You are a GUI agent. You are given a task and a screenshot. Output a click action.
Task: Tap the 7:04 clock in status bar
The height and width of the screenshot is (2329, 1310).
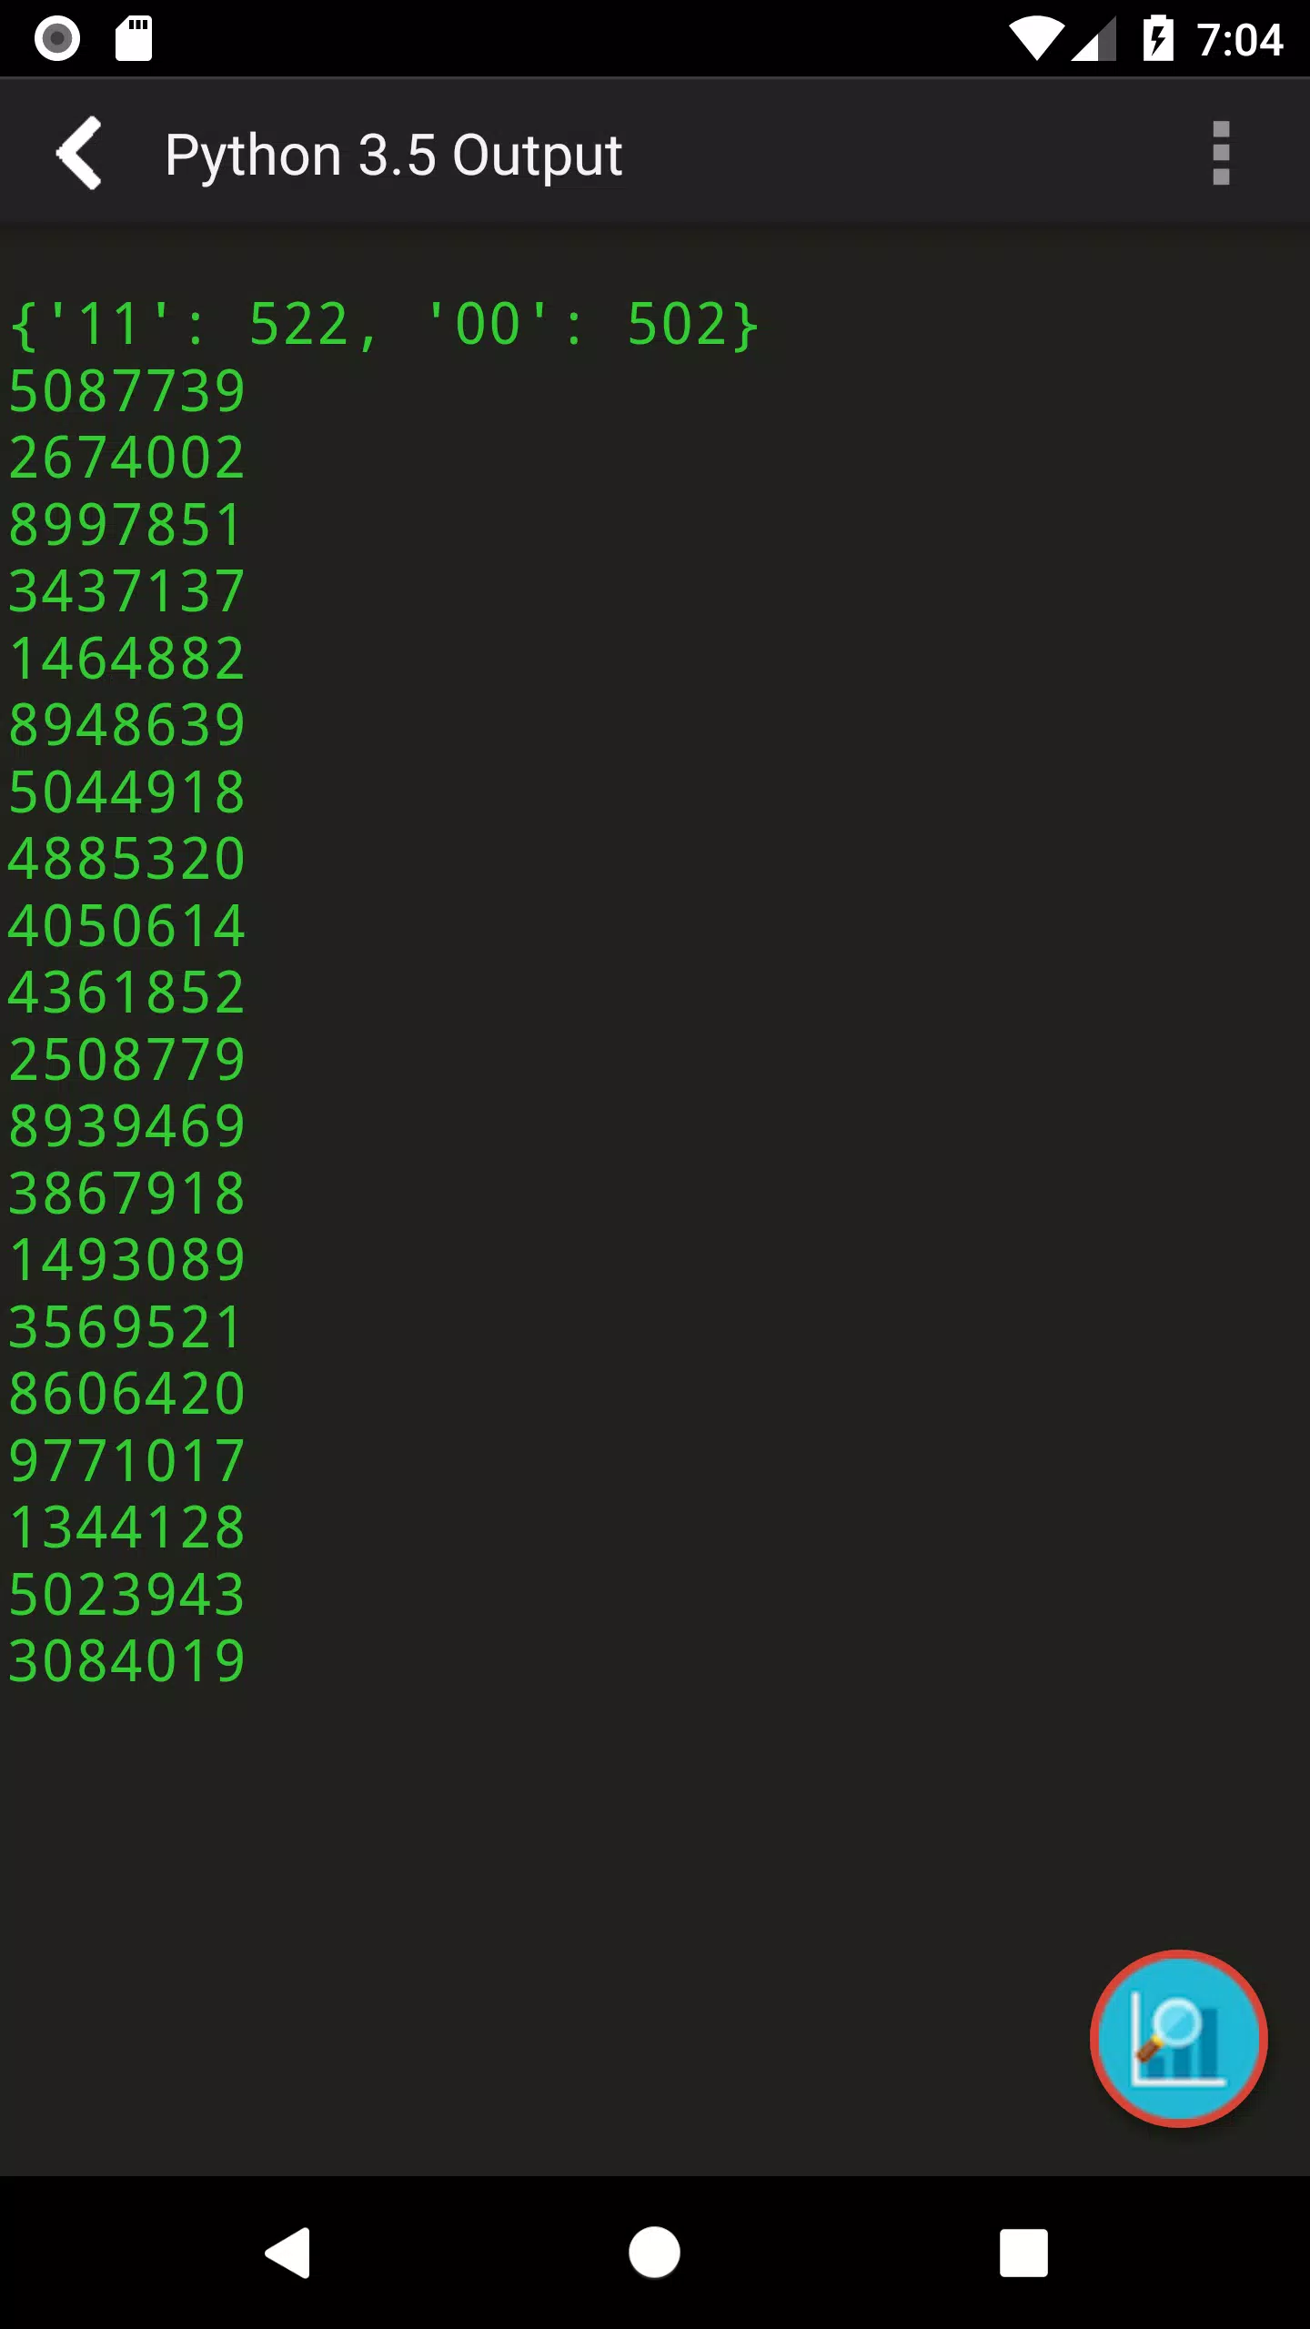click(1239, 39)
